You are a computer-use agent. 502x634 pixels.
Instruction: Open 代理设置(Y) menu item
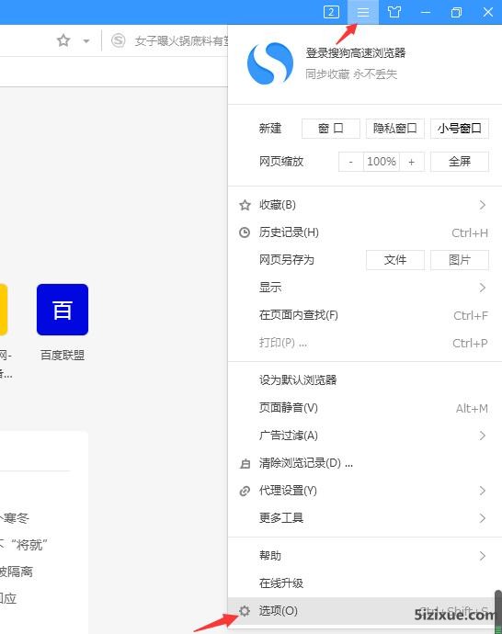[364, 491]
